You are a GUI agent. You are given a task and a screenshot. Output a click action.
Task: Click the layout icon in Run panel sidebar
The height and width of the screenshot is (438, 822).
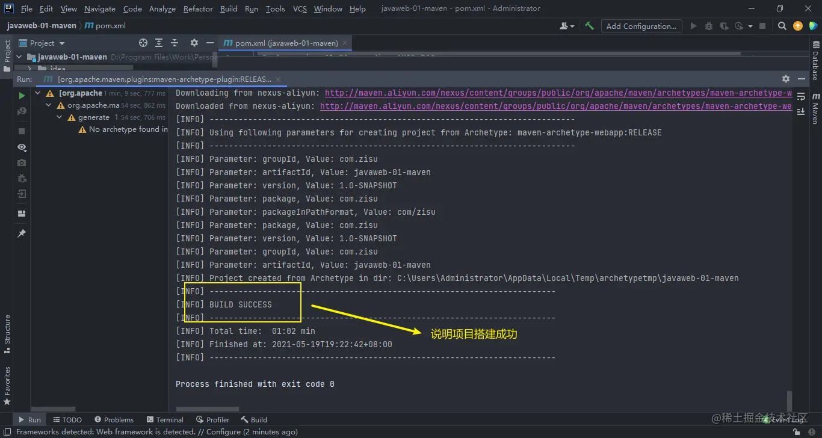point(22,213)
